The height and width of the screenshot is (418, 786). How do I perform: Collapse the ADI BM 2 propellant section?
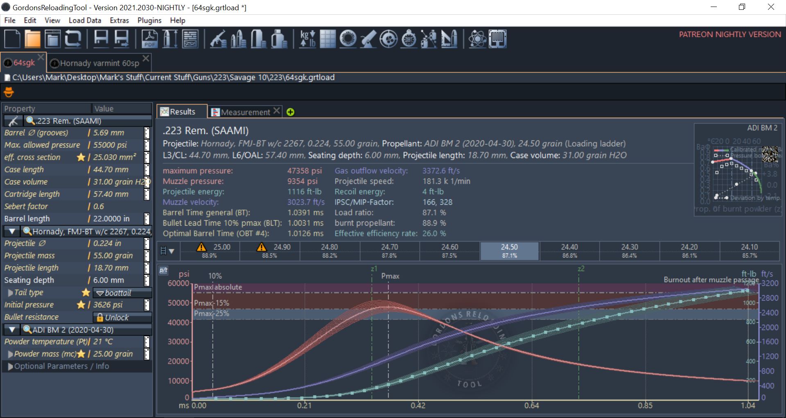click(x=12, y=330)
